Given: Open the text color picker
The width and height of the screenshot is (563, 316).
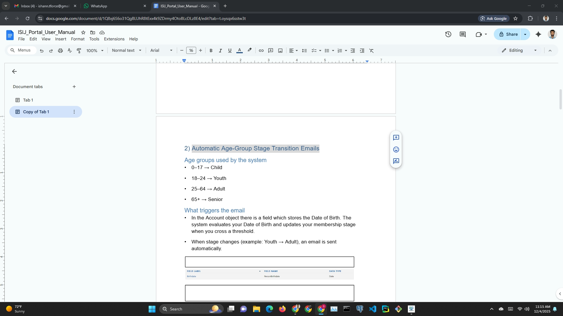Looking at the screenshot, I should point(239,51).
